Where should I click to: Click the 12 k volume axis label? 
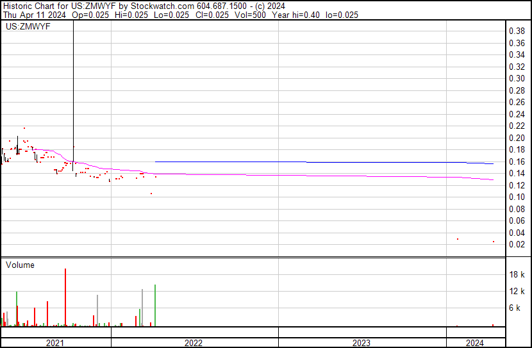[x=517, y=291]
